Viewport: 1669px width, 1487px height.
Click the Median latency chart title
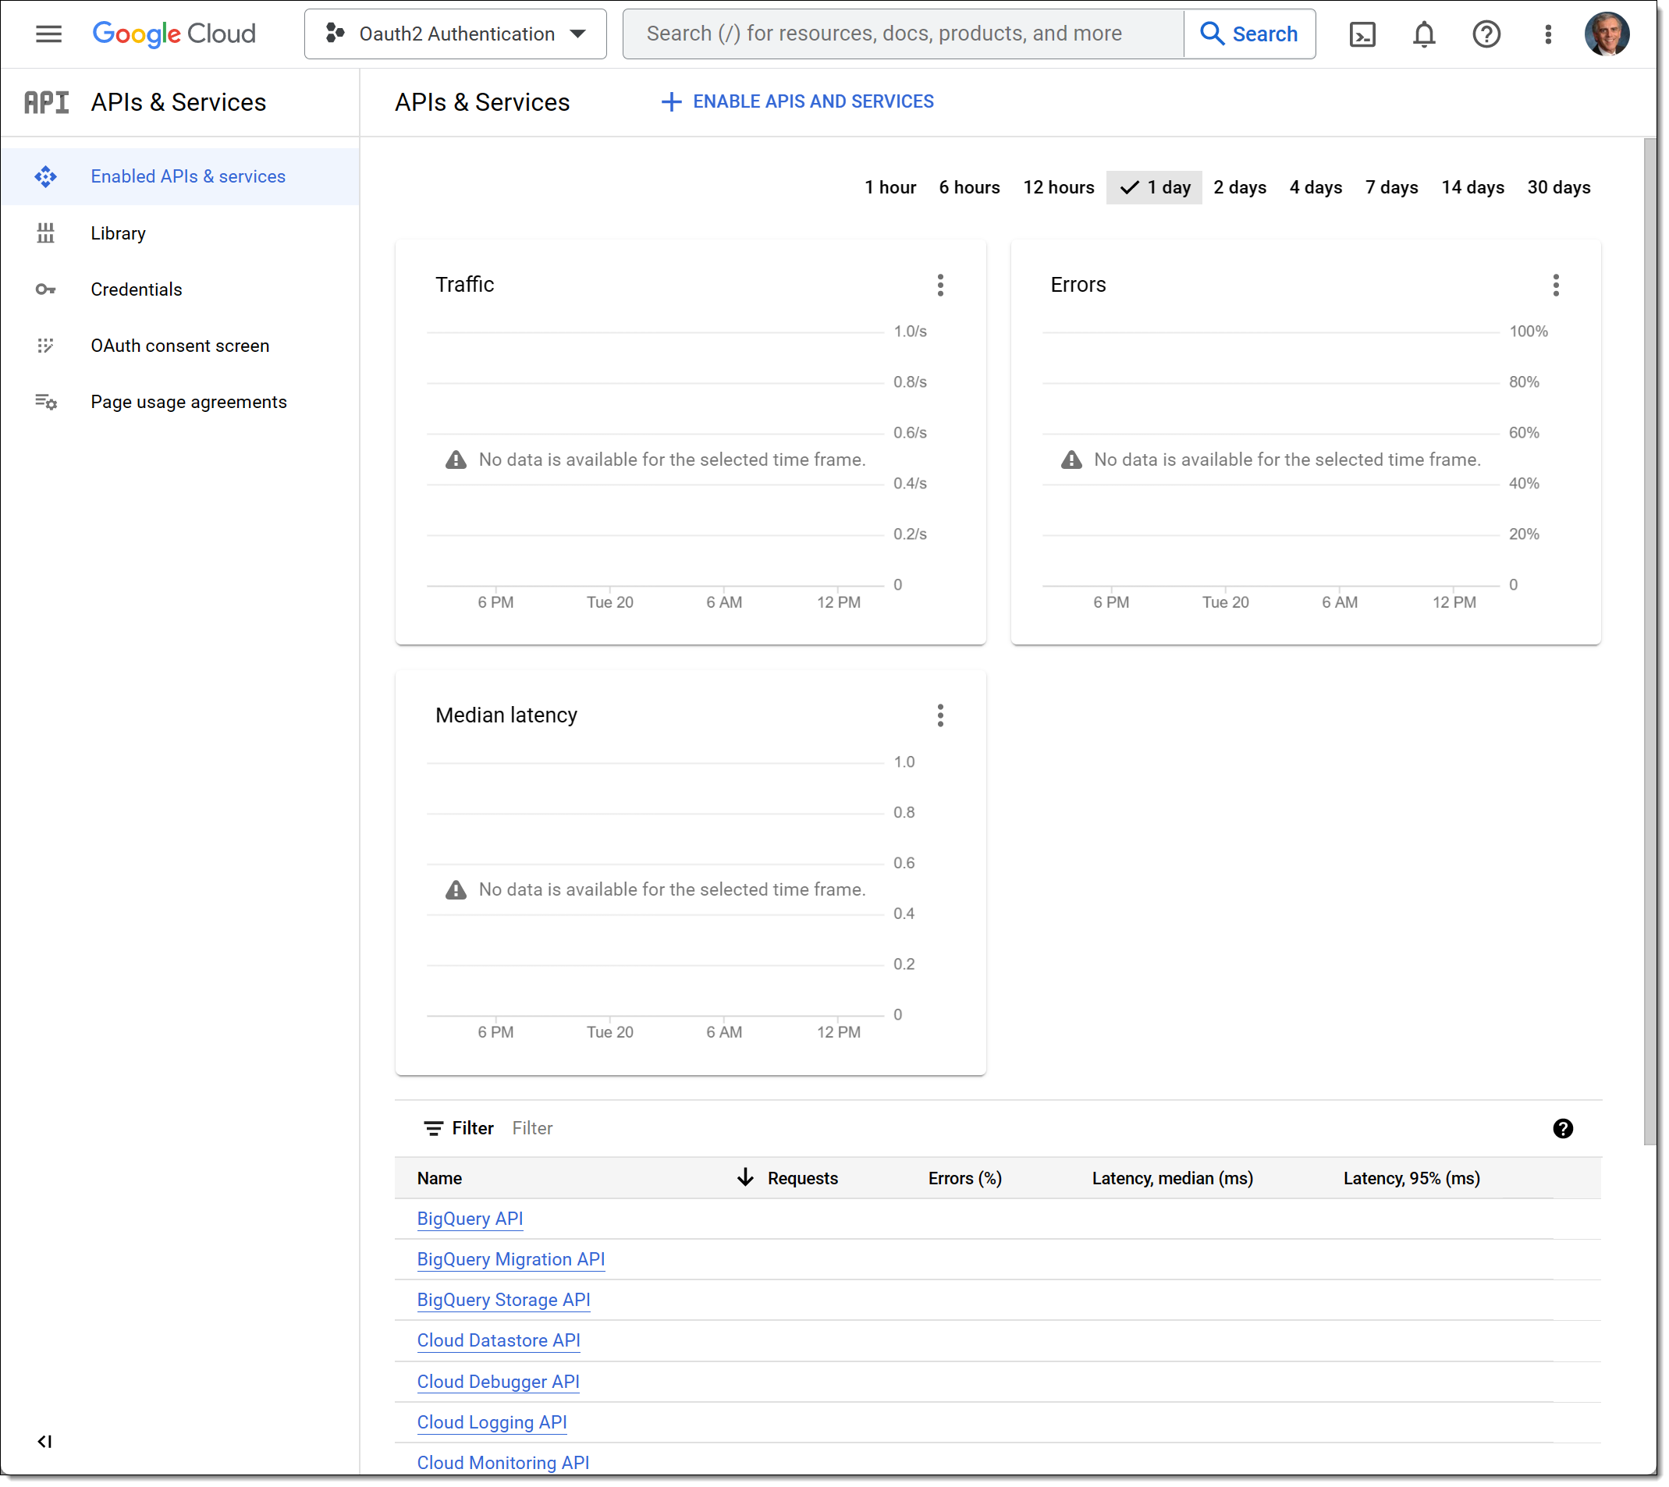point(506,715)
